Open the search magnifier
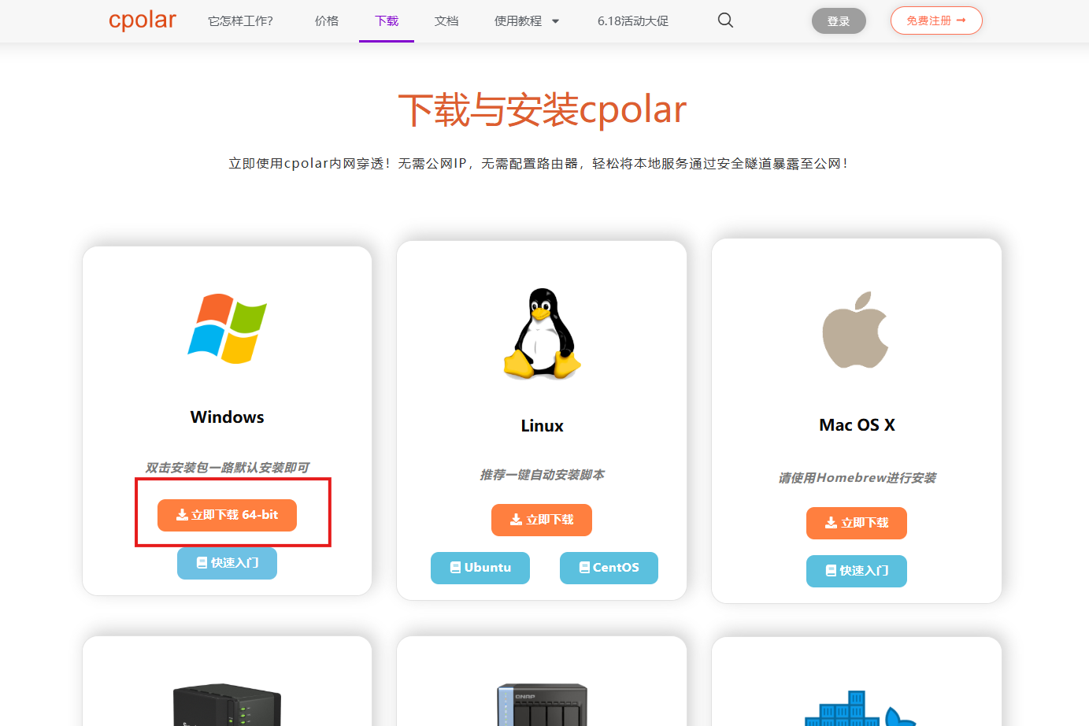 coord(724,20)
